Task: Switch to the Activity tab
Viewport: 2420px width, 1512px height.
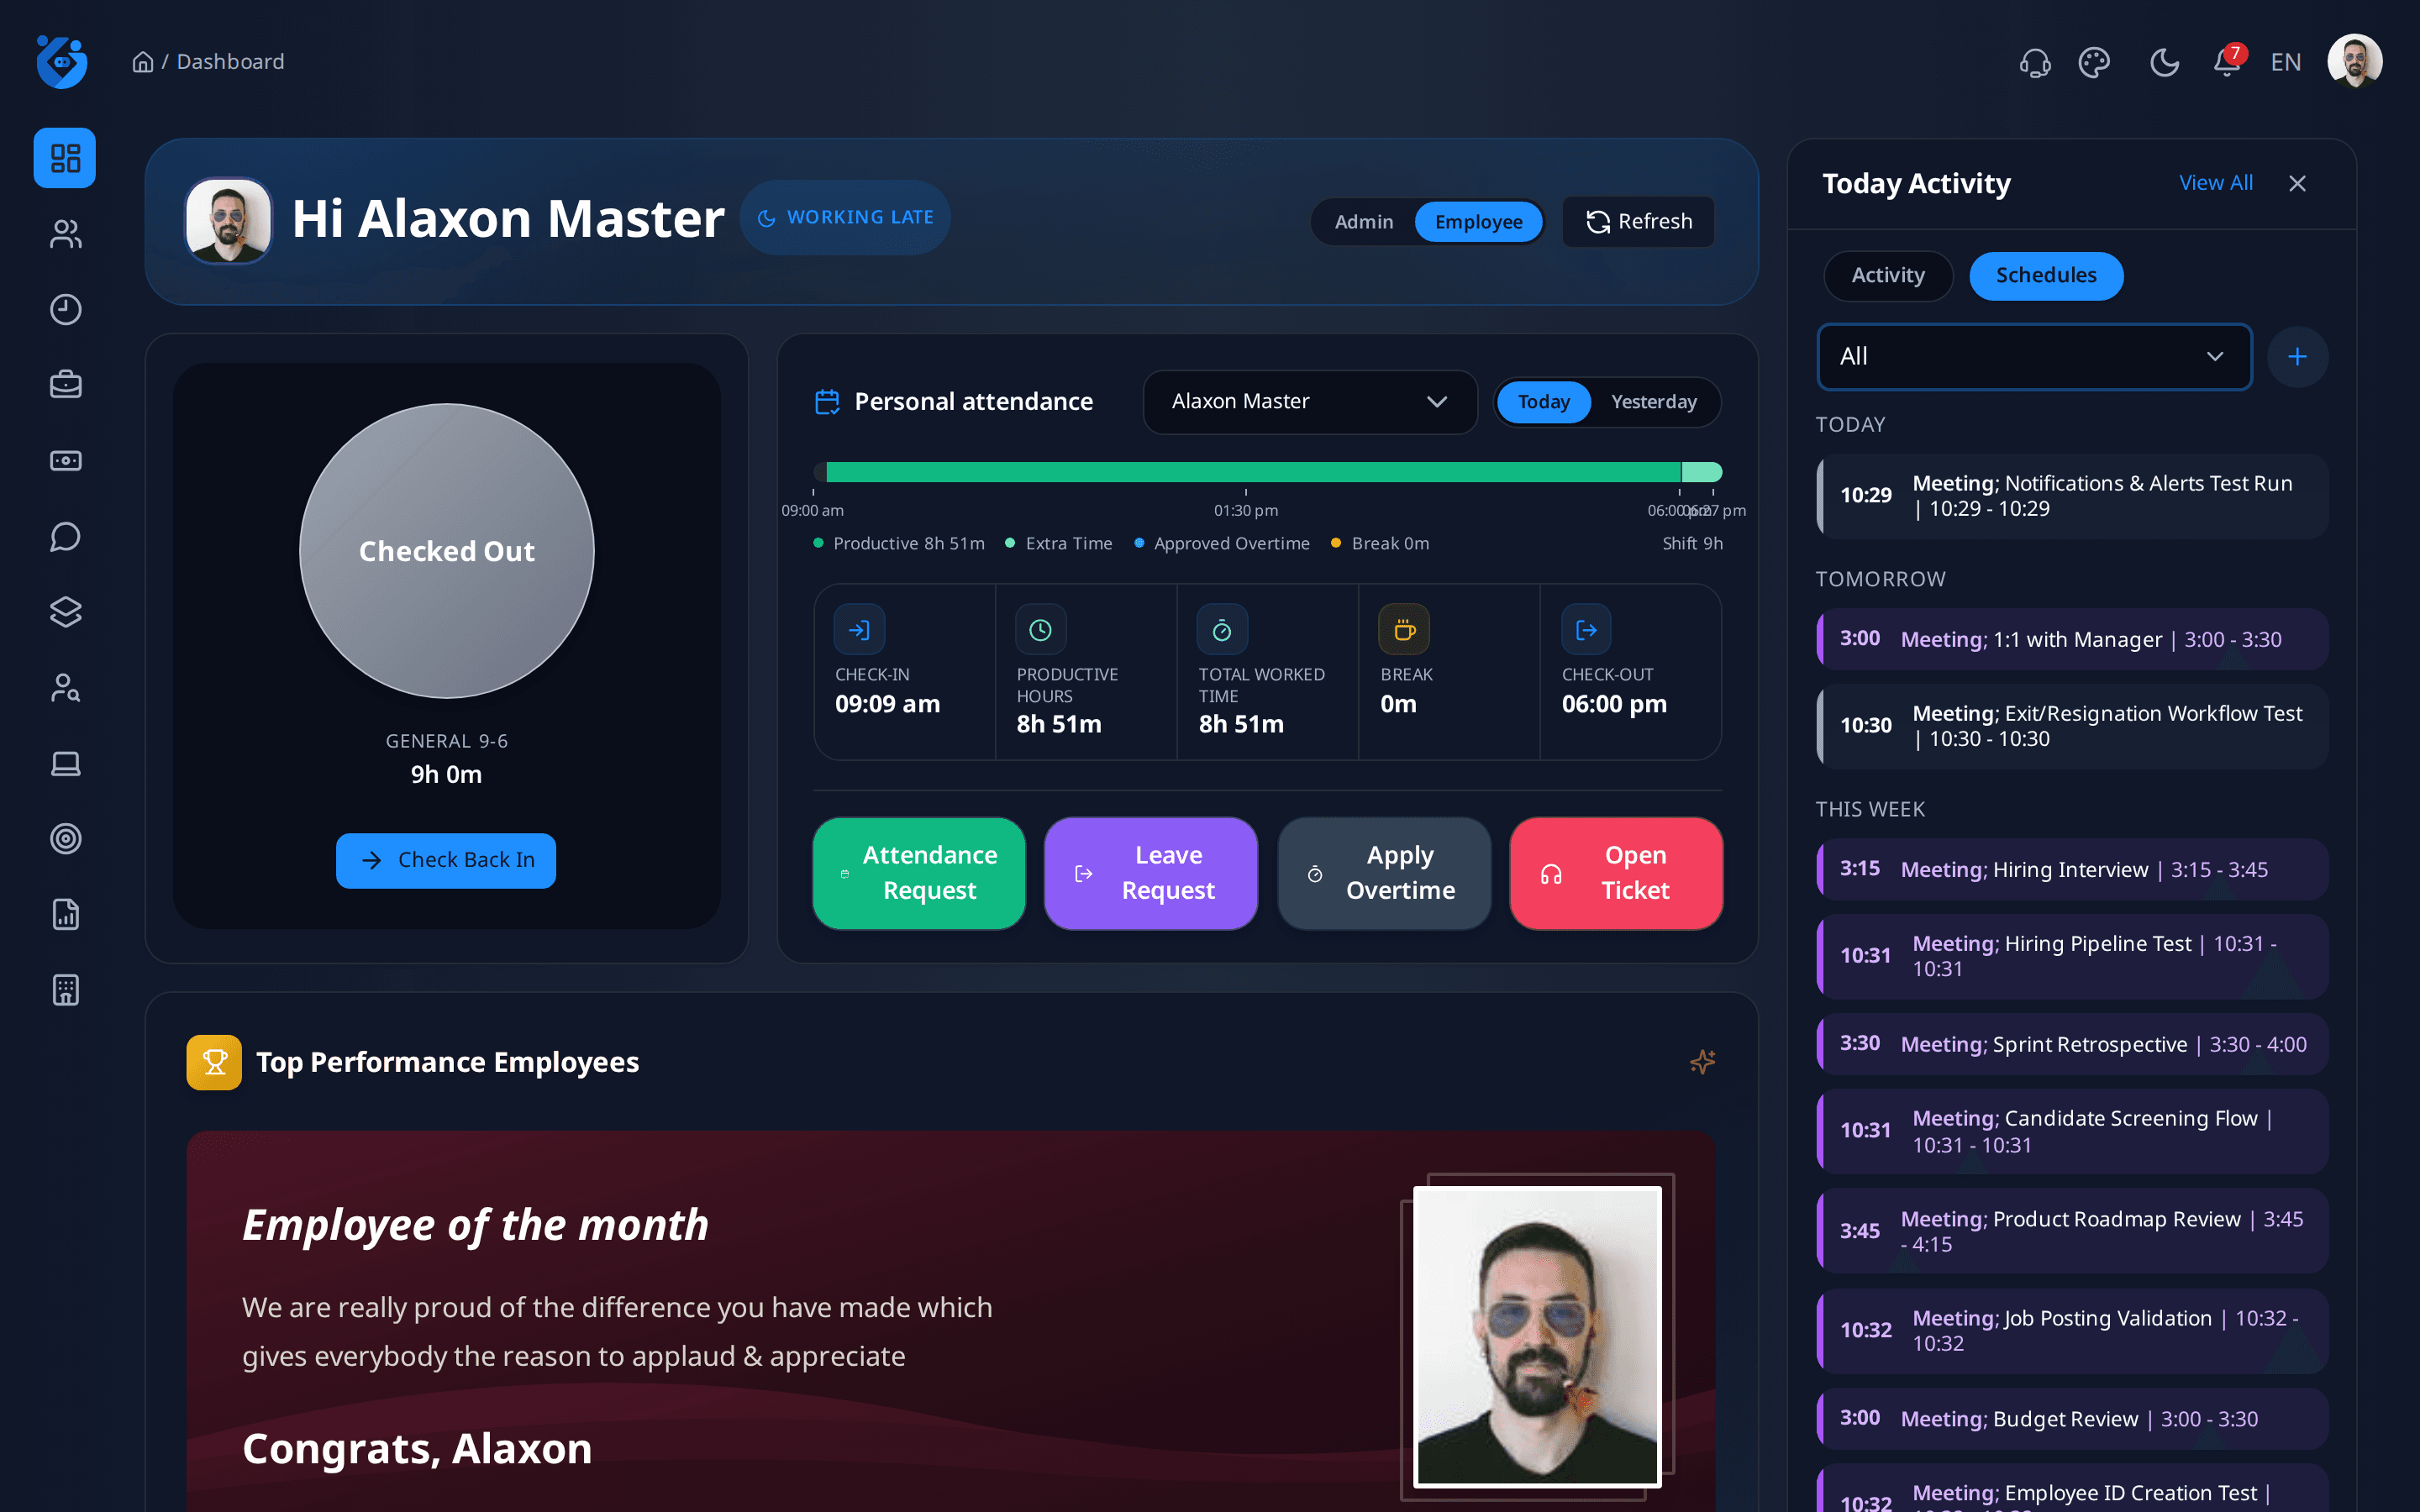Action: [1887, 276]
